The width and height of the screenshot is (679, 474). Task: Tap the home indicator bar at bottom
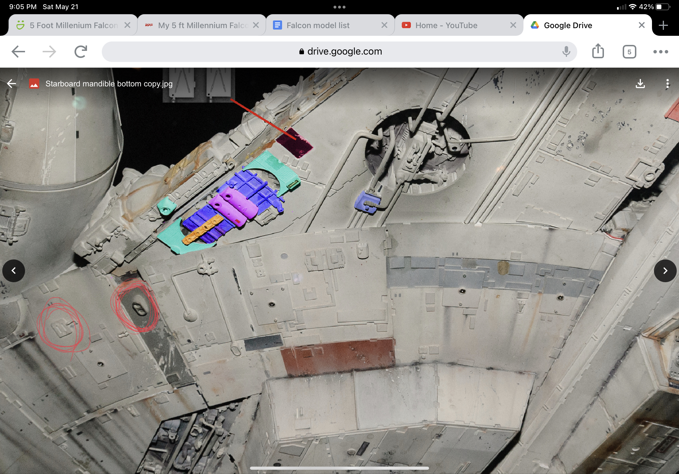(x=339, y=468)
